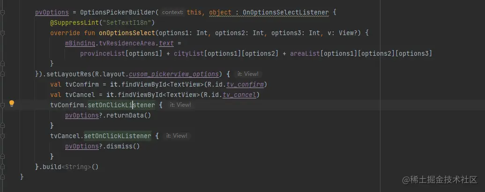Click the "SetTextI18n" string literal
The image size is (485, 192).
tap(127, 22)
